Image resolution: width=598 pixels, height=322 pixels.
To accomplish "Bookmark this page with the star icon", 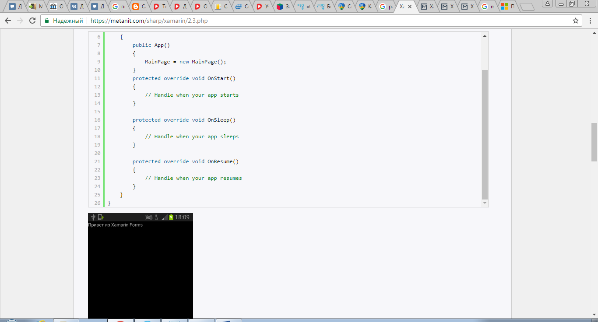I will (576, 21).
